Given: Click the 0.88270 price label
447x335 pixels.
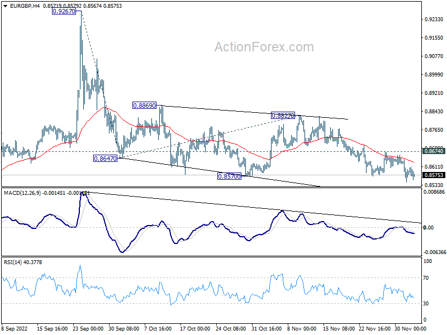Looking at the screenshot, I should [283, 116].
